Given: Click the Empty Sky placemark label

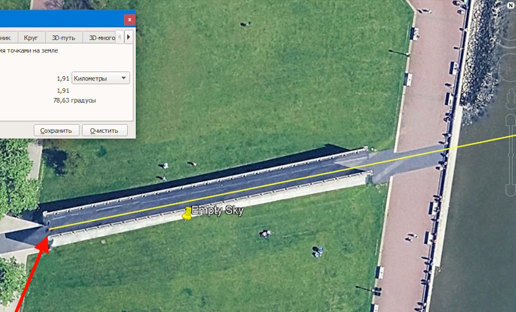Looking at the screenshot, I should (217, 210).
